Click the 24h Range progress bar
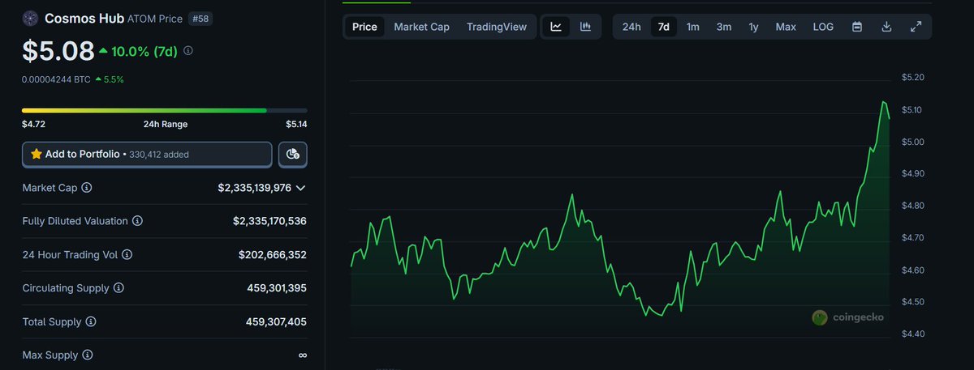This screenshot has width=974, height=370. (x=165, y=110)
